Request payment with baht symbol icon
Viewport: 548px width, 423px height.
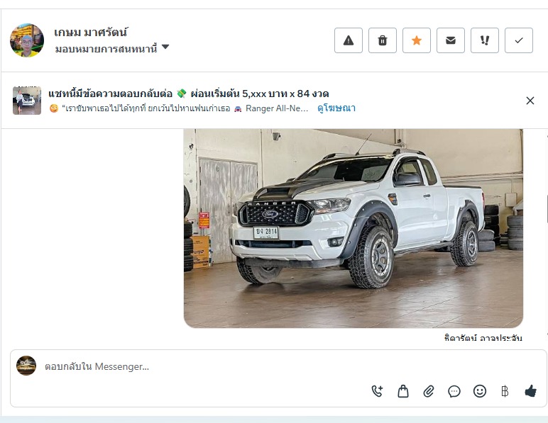(505, 391)
